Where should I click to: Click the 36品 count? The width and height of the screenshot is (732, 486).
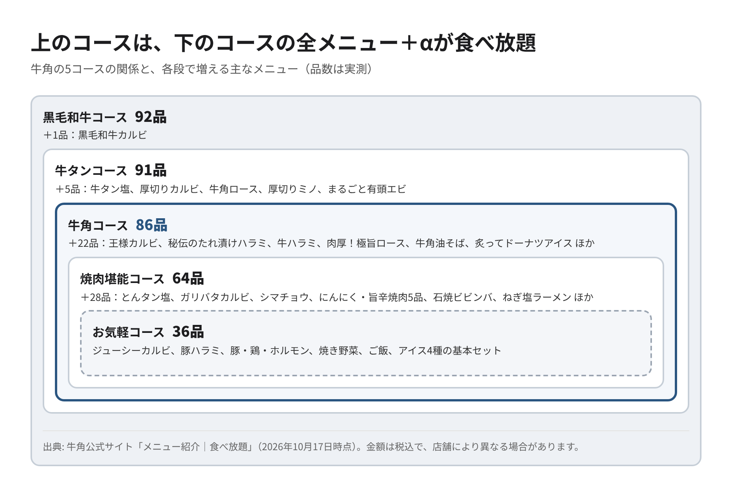tap(188, 332)
